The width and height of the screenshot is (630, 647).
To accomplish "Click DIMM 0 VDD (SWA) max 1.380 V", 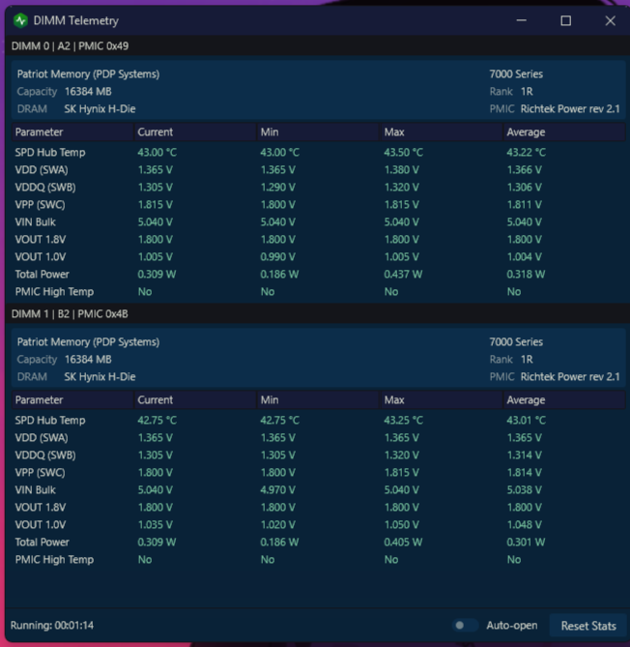I will [401, 169].
